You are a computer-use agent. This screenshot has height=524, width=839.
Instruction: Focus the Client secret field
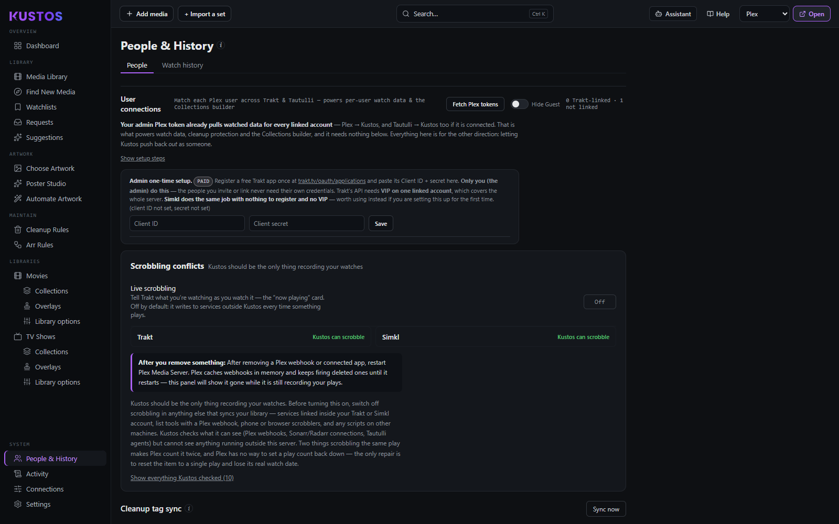pyautogui.click(x=307, y=224)
